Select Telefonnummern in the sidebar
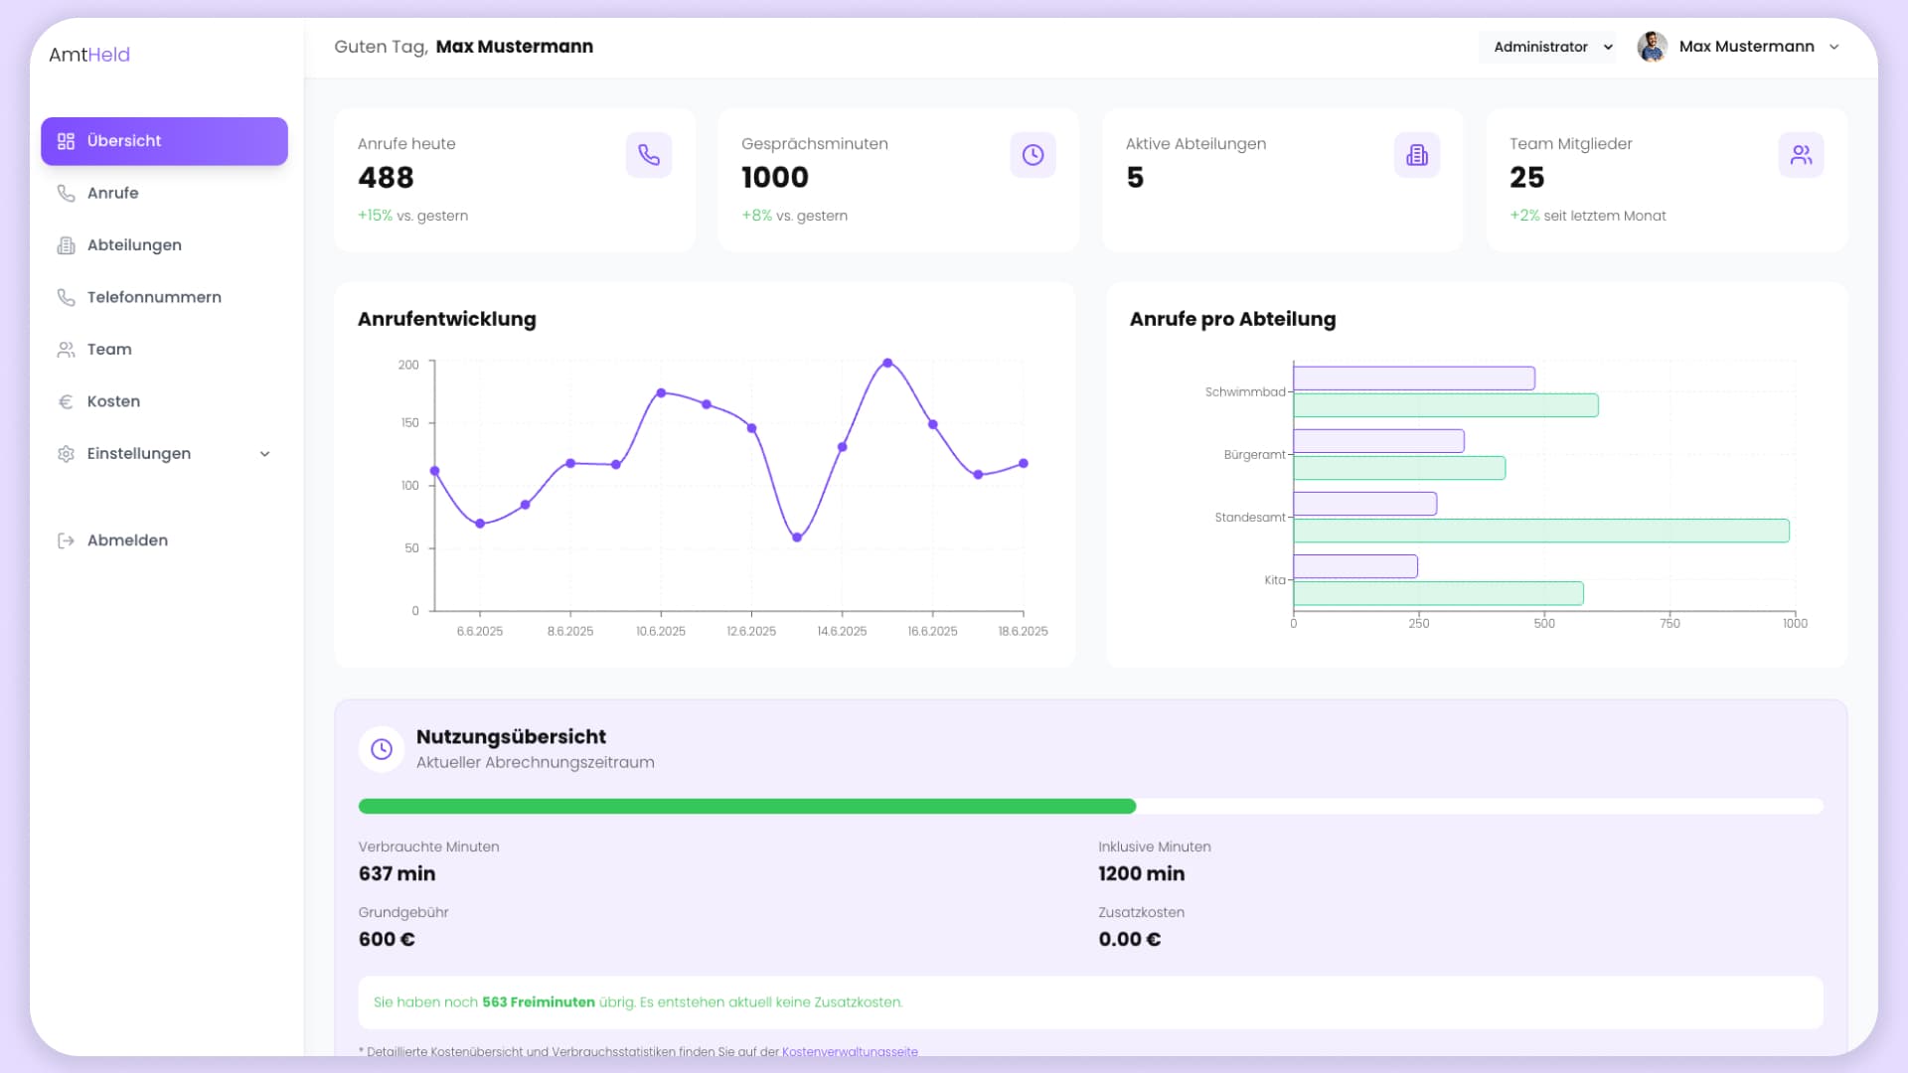The width and height of the screenshot is (1908, 1073). pos(154,297)
